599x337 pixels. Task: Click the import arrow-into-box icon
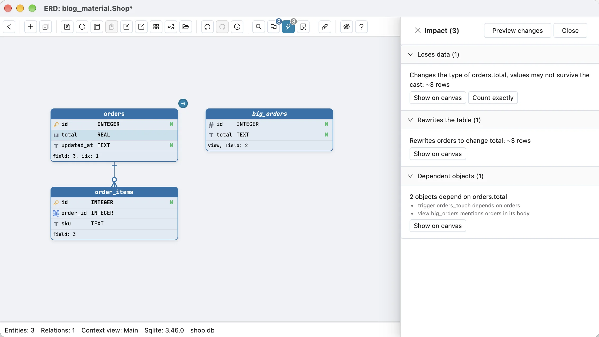click(126, 27)
